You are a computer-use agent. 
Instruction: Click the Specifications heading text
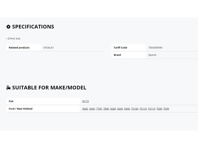[33, 27]
